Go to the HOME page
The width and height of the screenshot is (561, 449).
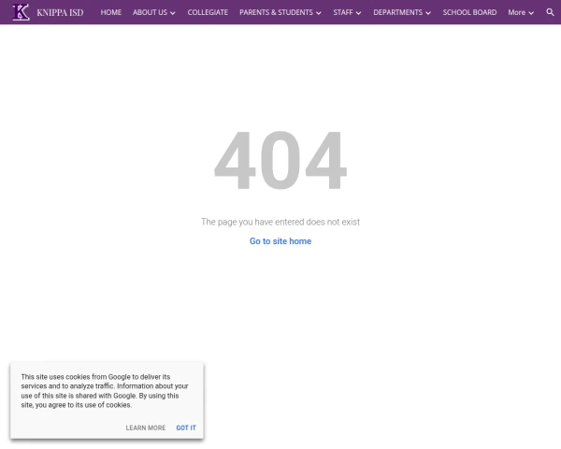[x=110, y=12]
